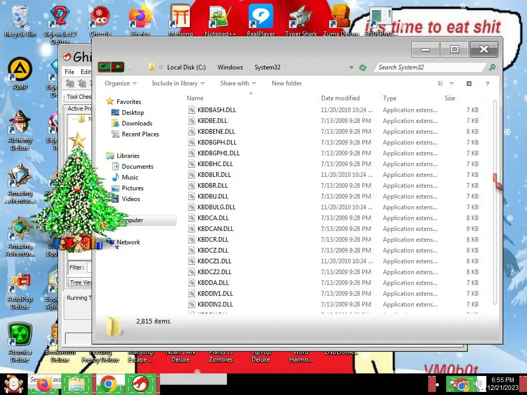Open Zuma Deluxe desktop shortcut
Viewport: 527px width, 395px height.
(x=341, y=20)
